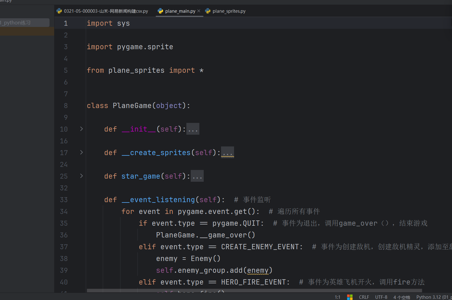
Task: Click the 1:1 cursor position indicator
Action: click(x=337, y=297)
